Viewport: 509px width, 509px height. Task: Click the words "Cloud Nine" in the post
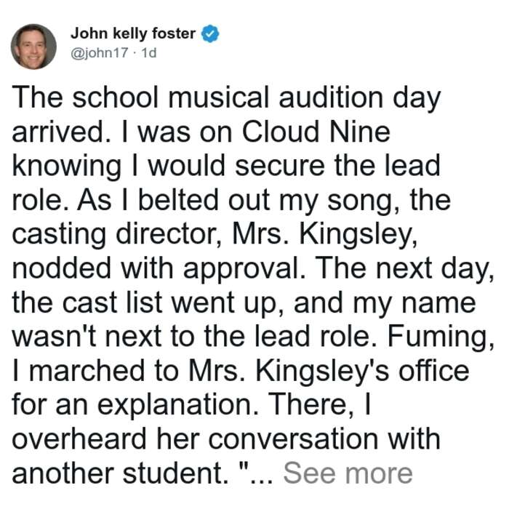click(316, 132)
